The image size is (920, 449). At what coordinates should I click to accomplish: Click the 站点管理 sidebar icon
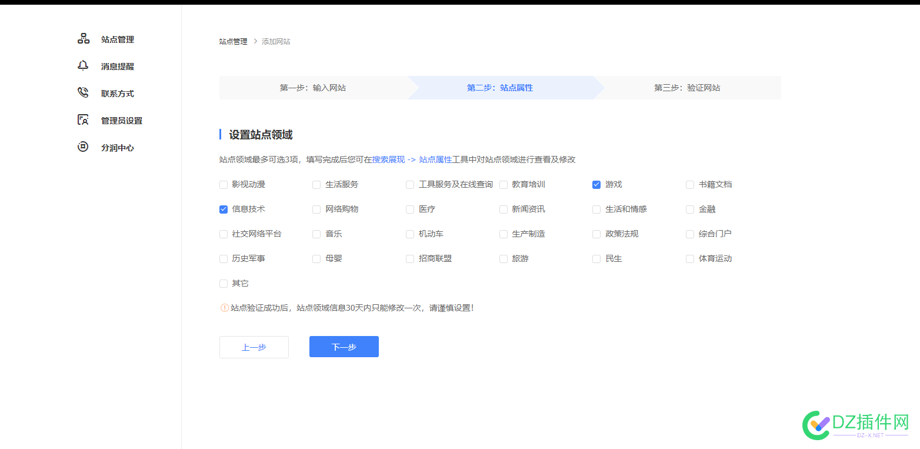click(x=84, y=39)
